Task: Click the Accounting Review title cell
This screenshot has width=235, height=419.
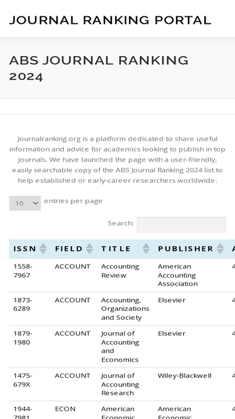Action: pyautogui.click(x=120, y=271)
